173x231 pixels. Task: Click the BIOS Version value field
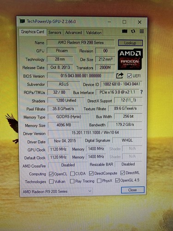[81, 76]
